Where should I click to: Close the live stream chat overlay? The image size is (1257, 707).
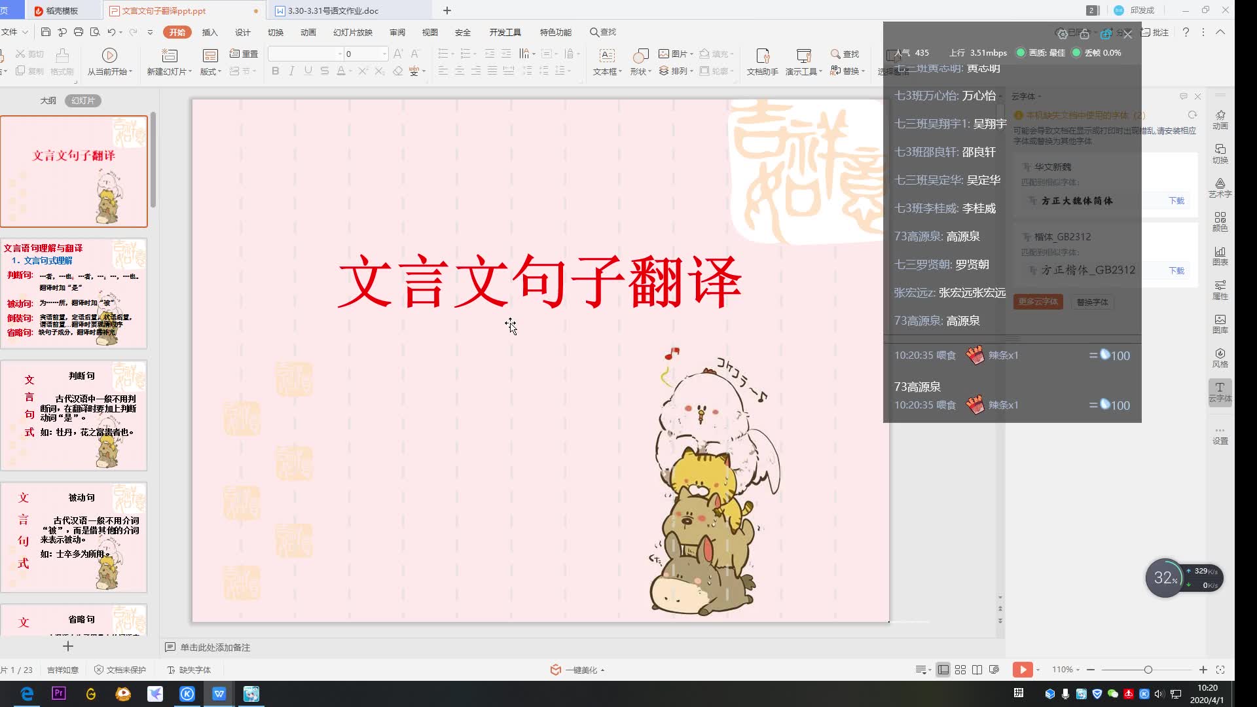[1127, 34]
